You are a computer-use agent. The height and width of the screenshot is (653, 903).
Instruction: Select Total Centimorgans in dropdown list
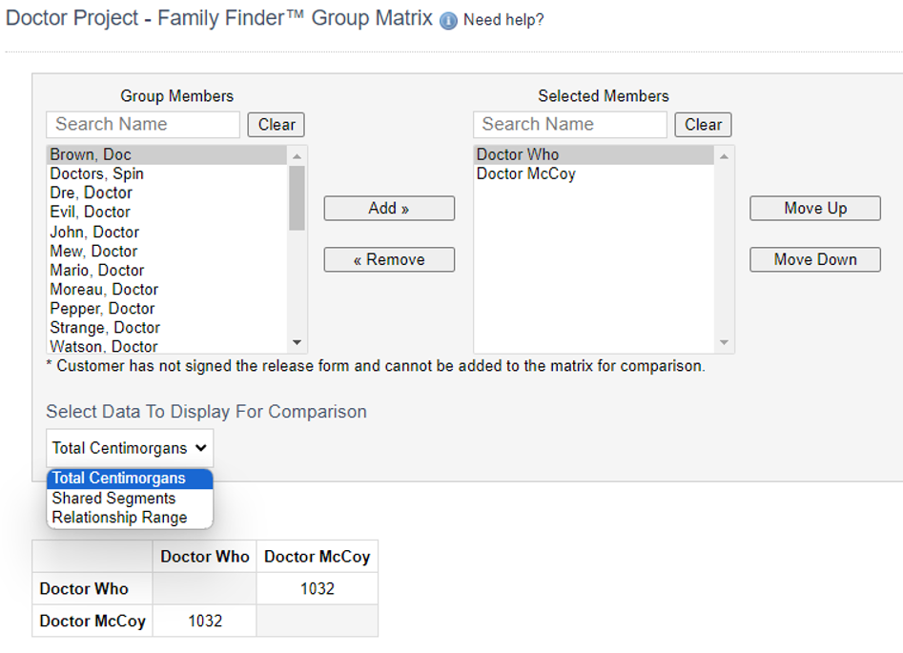(119, 479)
